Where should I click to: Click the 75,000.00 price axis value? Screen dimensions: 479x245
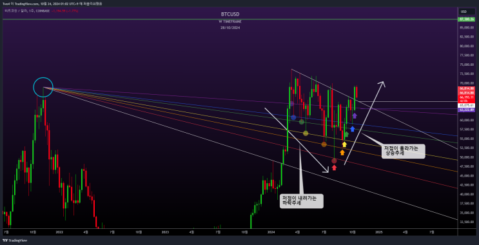point(467,64)
